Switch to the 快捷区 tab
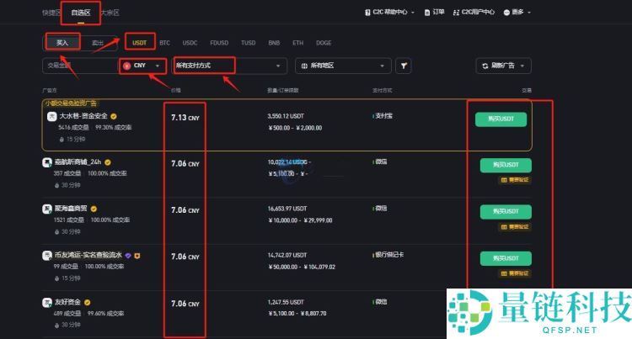 [x=51, y=13]
